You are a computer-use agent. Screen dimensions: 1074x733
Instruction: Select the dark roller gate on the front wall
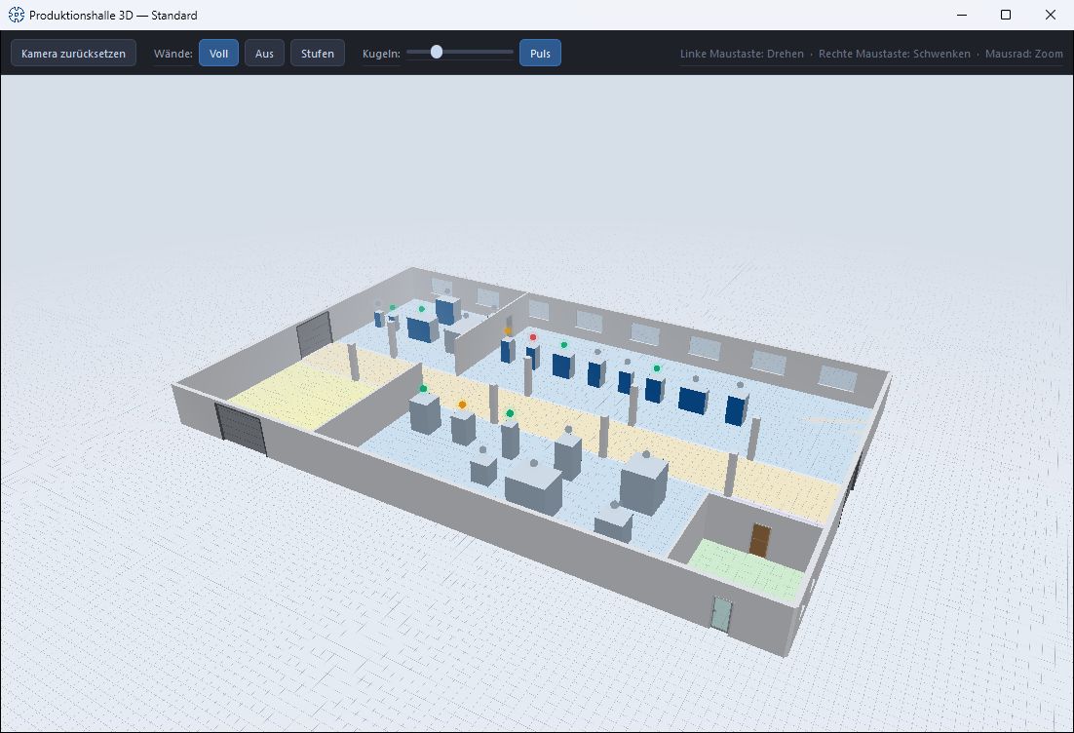click(x=241, y=430)
